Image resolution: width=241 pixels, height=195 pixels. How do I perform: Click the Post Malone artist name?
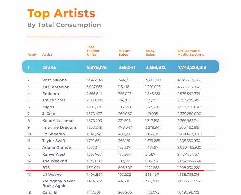coord(55,80)
